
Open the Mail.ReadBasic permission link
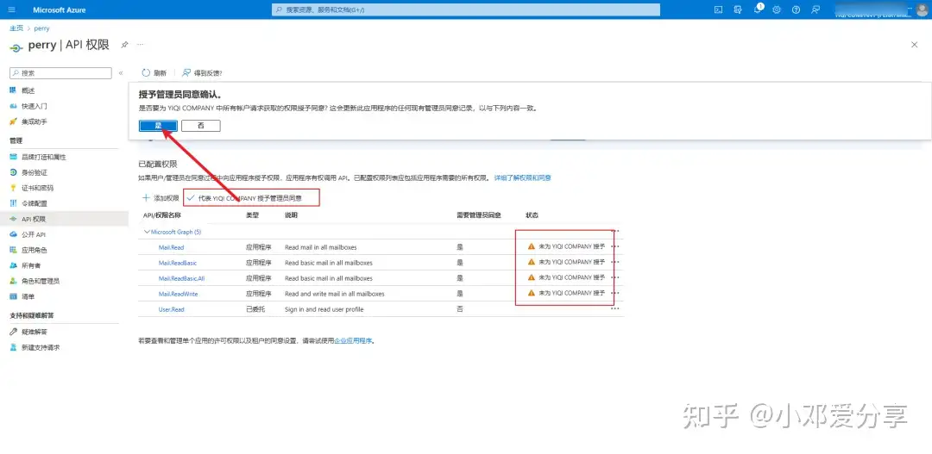[178, 262]
